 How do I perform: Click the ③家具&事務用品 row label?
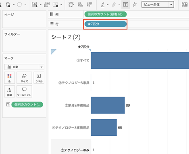coord(77,105)
